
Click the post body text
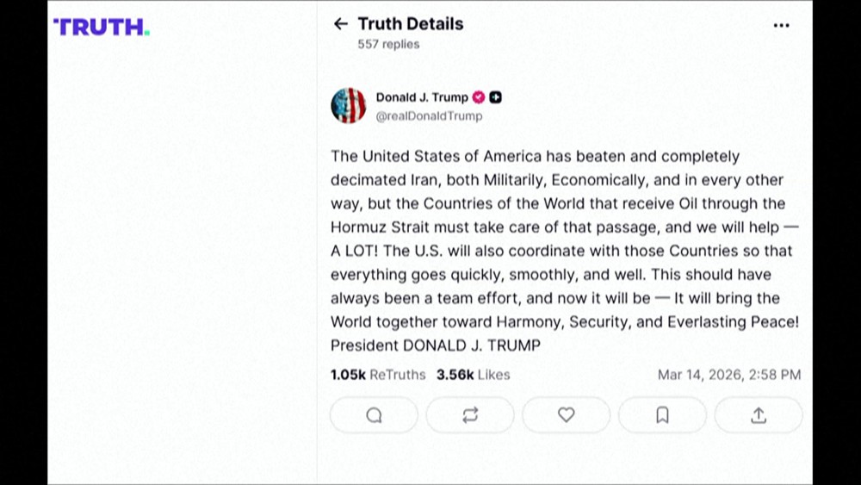pyautogui.click(x=560, y=239)
